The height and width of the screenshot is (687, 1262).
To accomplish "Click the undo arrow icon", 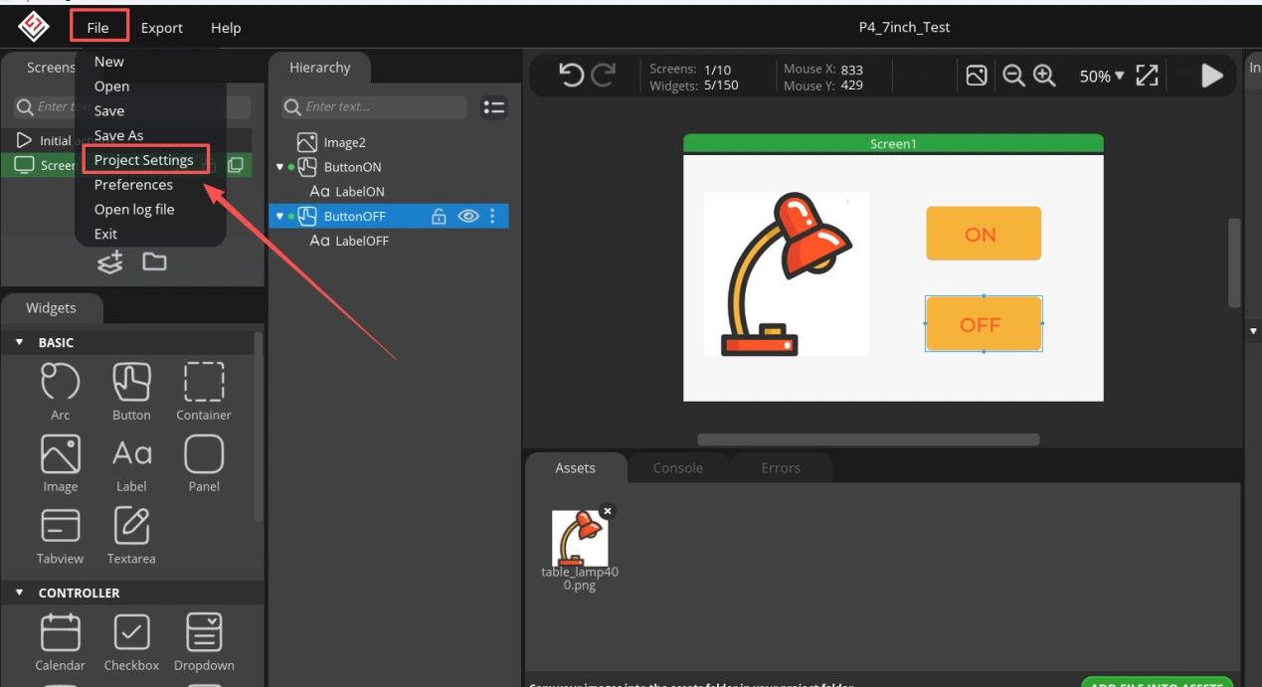I will coord(571,76).
